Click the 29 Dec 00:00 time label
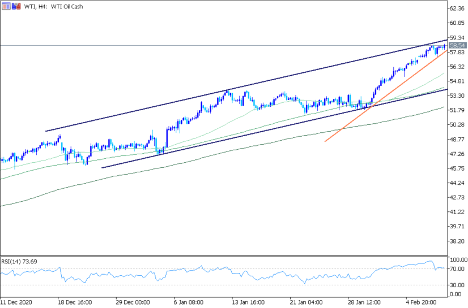 coord(133,302)
